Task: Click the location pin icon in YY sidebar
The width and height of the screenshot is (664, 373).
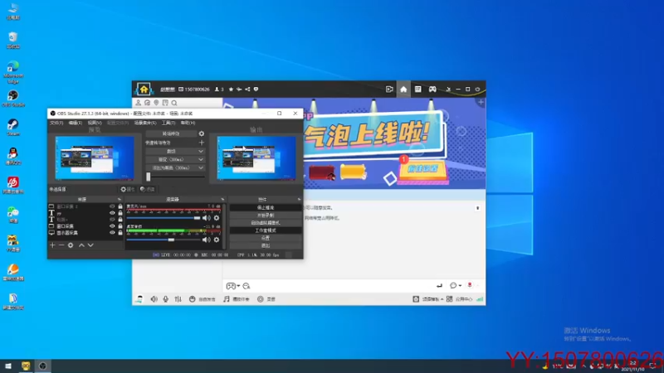Action: pos(156,103)
